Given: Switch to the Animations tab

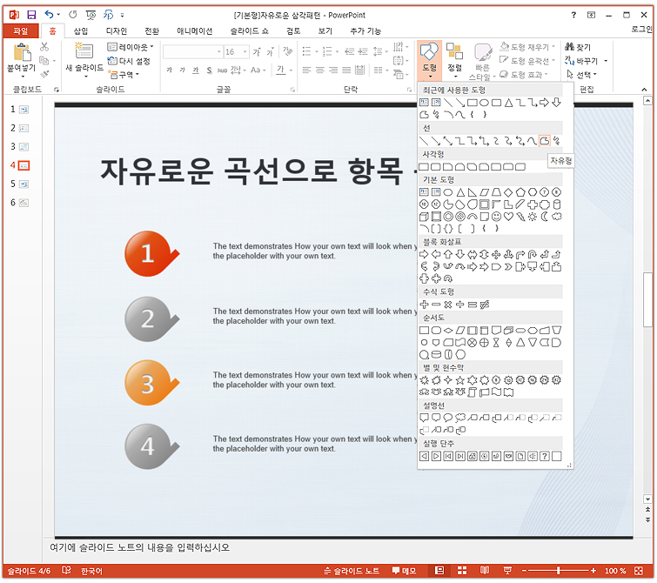Looking at the screenshot, I should click(x=194, y=31).
